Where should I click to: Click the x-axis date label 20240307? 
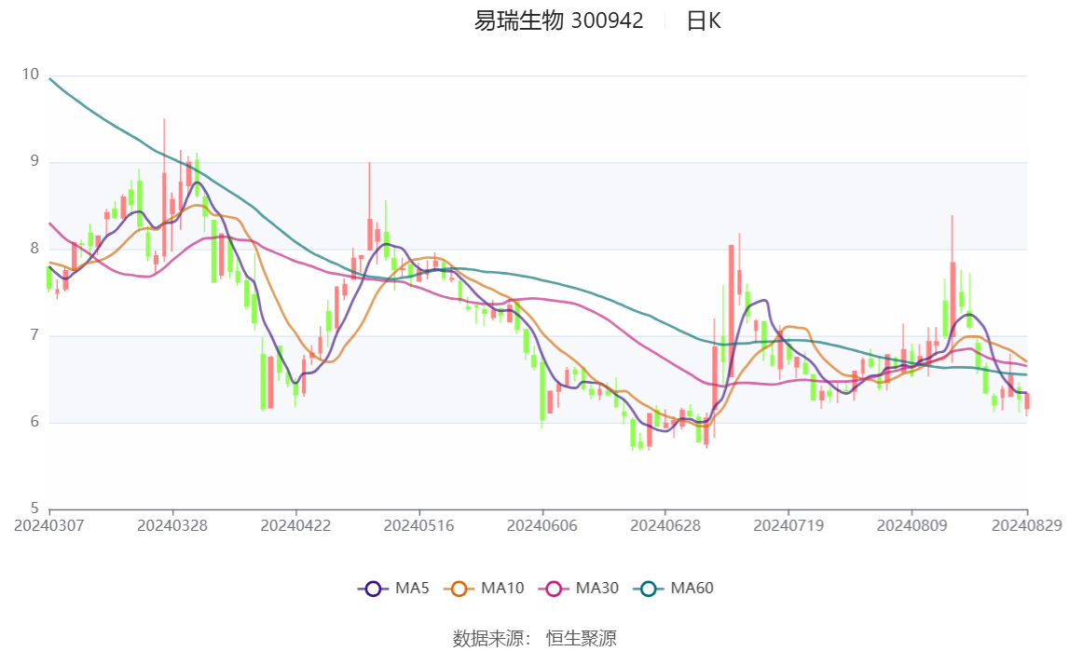[49, 525]
